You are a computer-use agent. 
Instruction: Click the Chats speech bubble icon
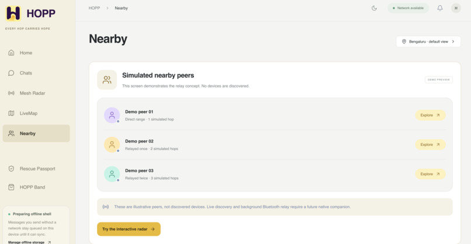tap(11, 73)
